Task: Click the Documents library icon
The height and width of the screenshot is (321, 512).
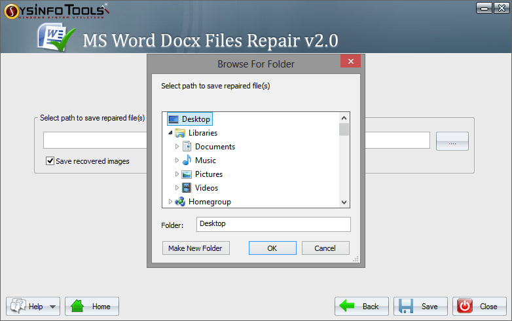Action: coord(187,146)
